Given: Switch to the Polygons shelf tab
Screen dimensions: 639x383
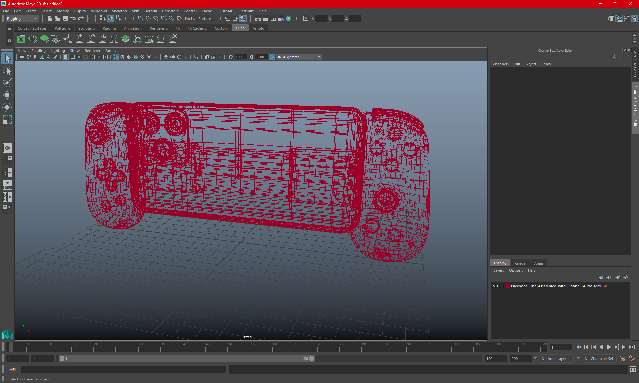Looking at the screenshot, I should 62,28.
